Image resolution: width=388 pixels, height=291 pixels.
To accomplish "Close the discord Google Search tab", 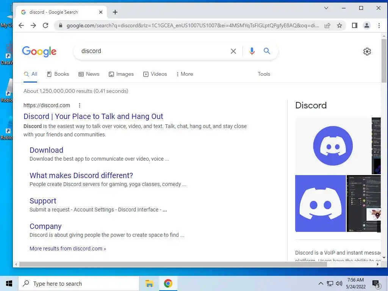I will pos(101,12).
